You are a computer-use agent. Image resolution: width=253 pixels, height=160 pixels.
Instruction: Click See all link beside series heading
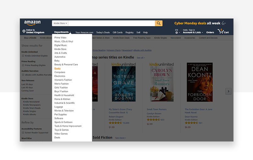click(141, 58)
